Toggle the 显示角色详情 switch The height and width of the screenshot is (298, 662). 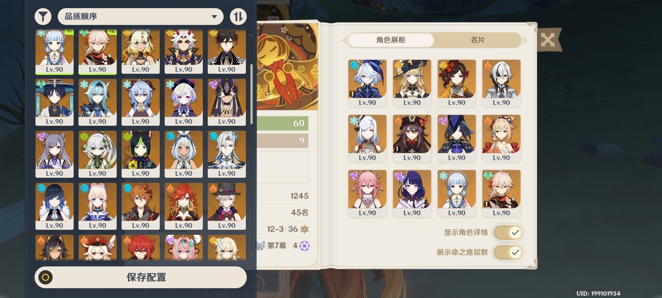508,232
